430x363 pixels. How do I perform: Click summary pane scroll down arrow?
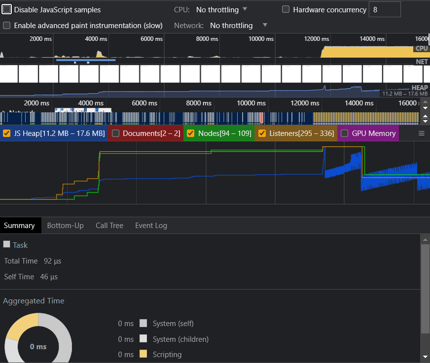click(425, 357)
